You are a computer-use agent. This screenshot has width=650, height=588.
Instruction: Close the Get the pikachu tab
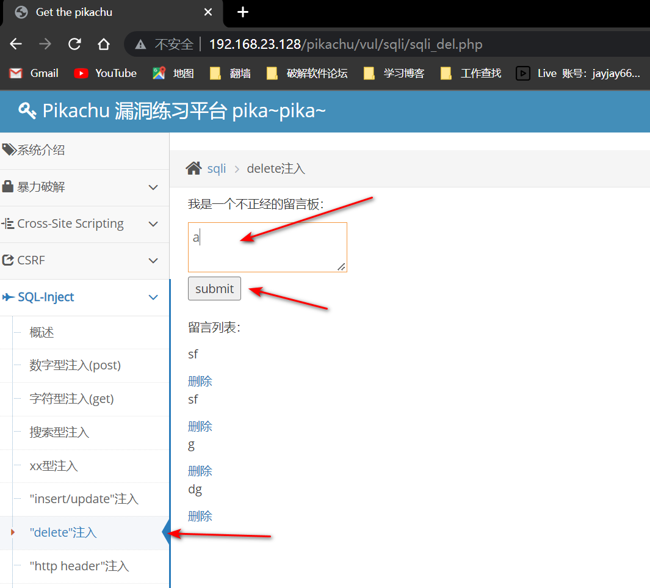coord(208,12)
